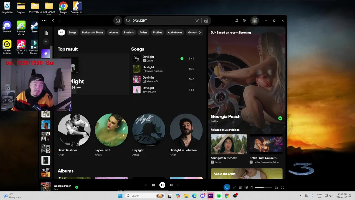355x200 pixels.
Task: Open the Friend Activity icon
Action: tap(244, 21)
